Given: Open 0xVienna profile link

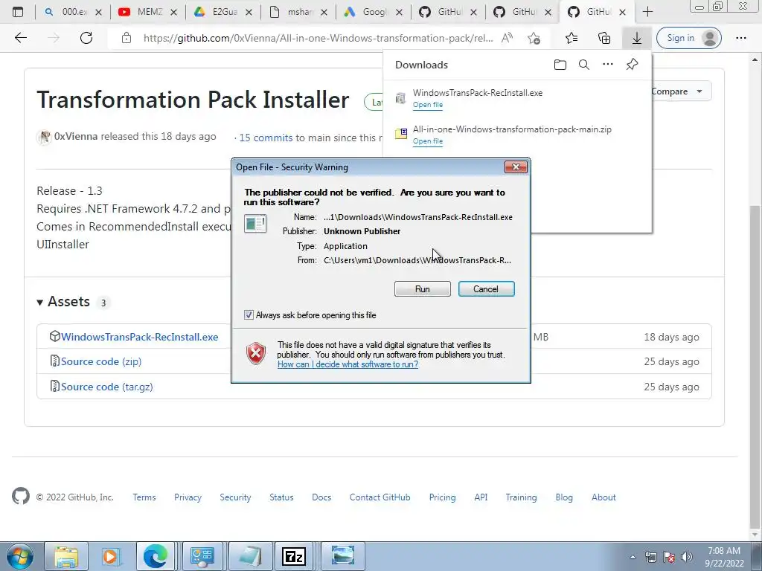Looking at the screenshot, I should (x=76, y=137).
